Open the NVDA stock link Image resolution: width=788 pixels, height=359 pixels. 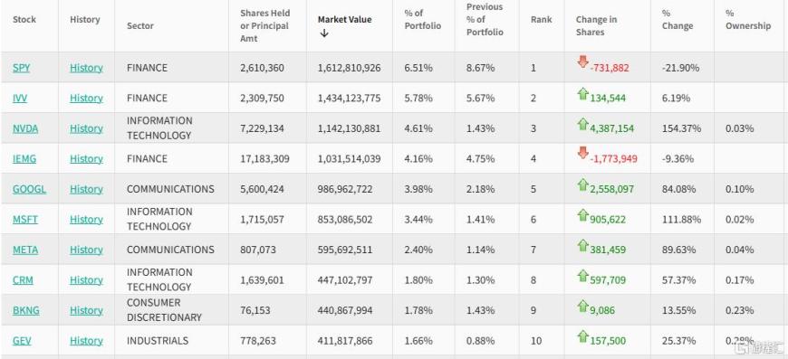(25, 128)
